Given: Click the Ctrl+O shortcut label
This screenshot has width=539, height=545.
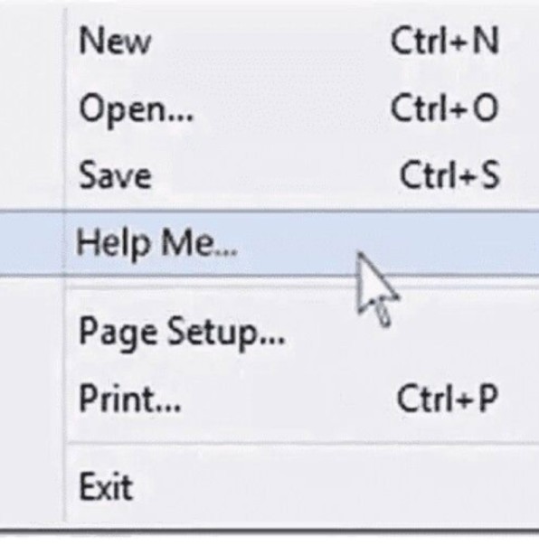Looking at the screenshot, I should pyautogui.click(x=444, y=108).
